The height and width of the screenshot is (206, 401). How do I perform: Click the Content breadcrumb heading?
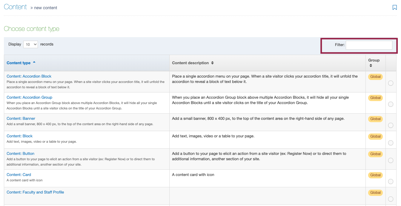(x=15, y=7)
